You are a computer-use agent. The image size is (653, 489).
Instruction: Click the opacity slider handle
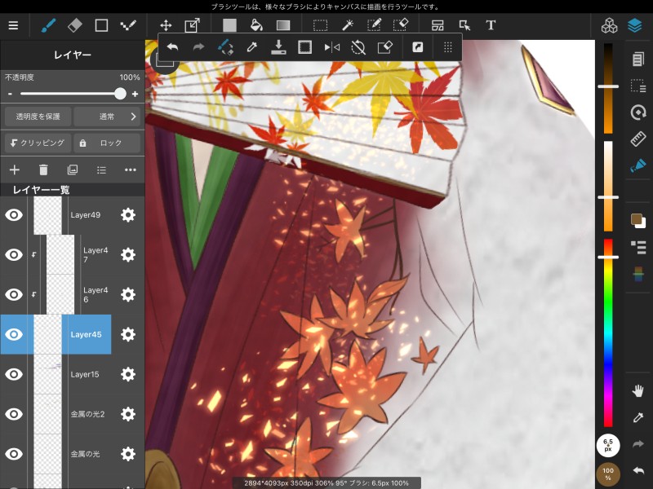[x=120, y=94]
